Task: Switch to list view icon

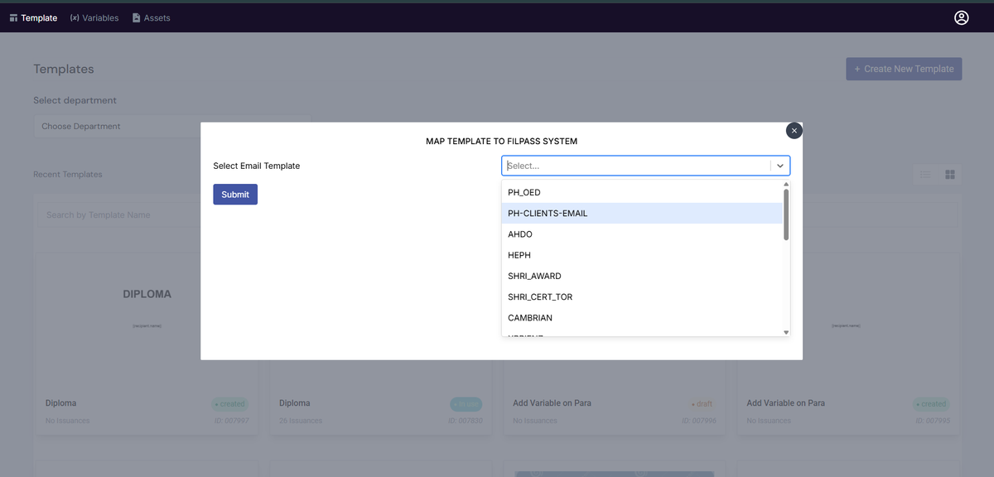Action: (x=926, y=175)
